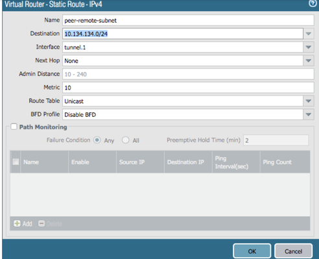
Task: Open the Interface dropdown arrow
Action: point(309,47)
